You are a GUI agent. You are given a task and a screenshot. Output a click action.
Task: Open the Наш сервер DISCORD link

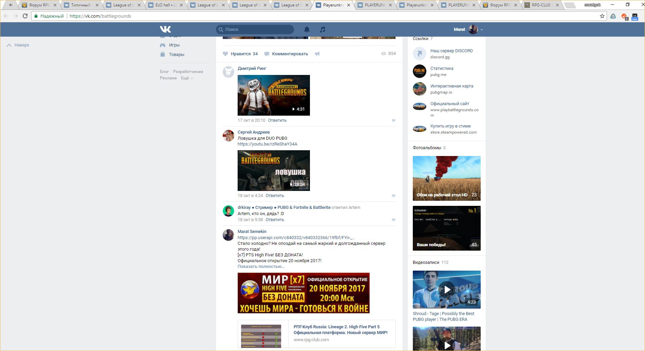pyautogui.click(x=451, y=51)
